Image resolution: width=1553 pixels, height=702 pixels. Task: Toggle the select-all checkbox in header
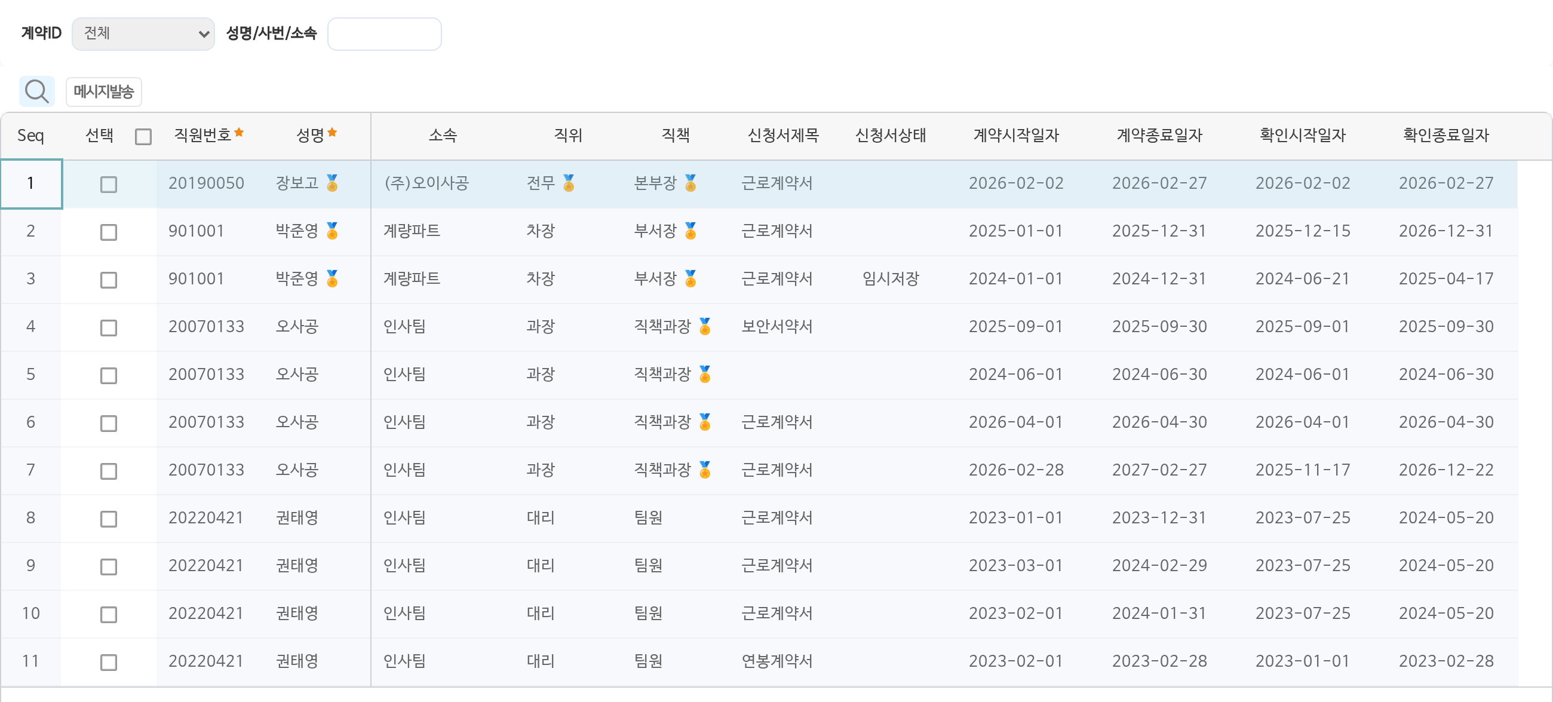pyautogui.click(x=143, y=137)
